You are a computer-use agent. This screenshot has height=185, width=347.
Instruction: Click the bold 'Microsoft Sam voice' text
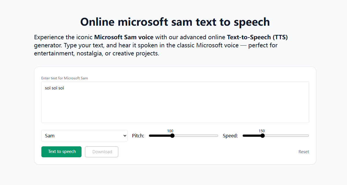(x=124, y=37)
